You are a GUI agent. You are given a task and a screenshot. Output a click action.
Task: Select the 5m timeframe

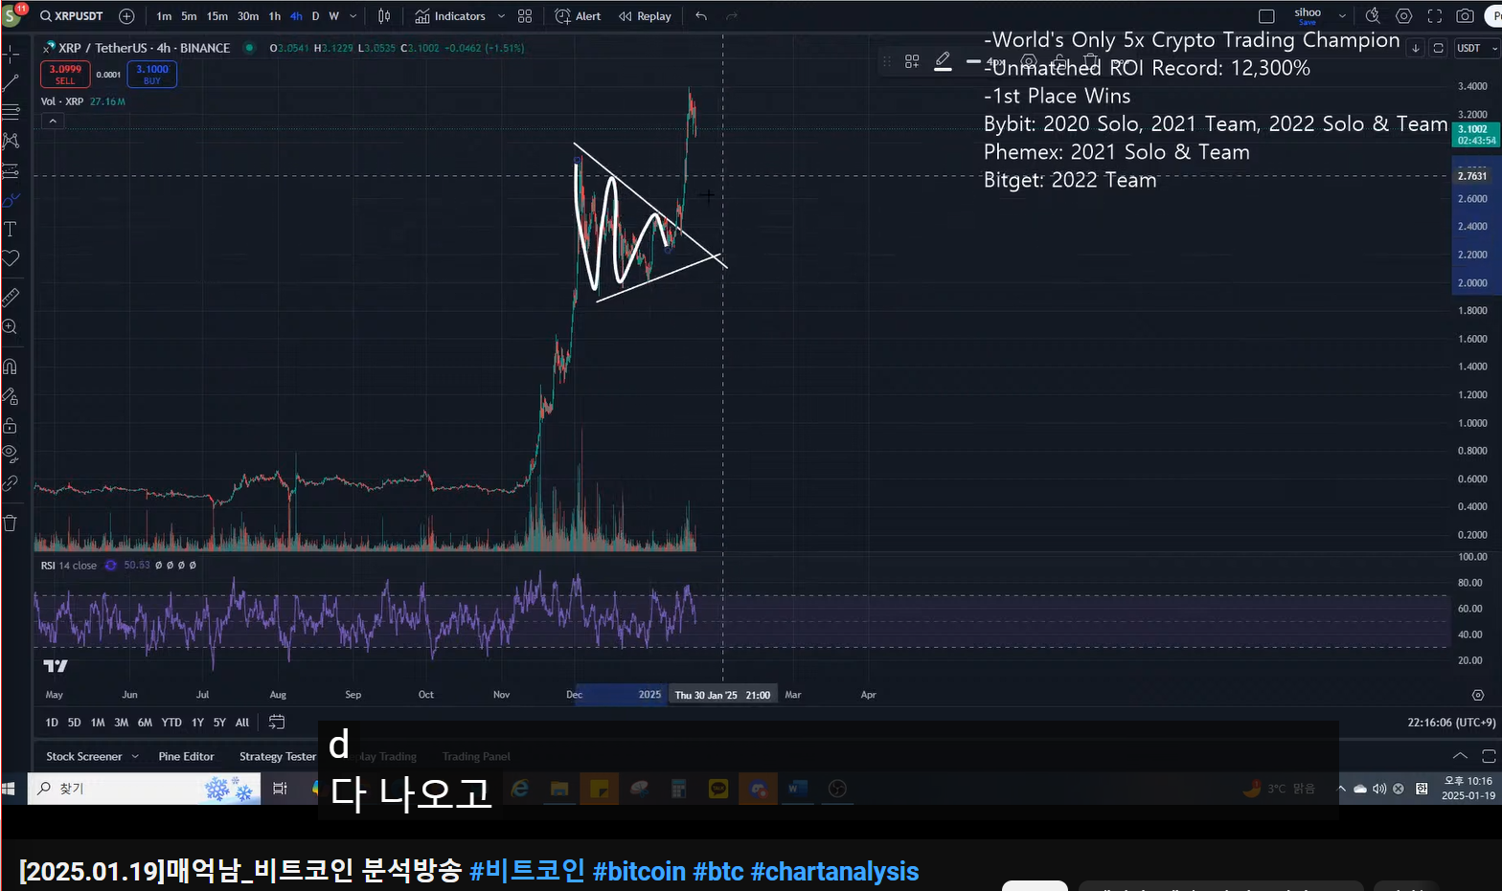coord(189,16)
